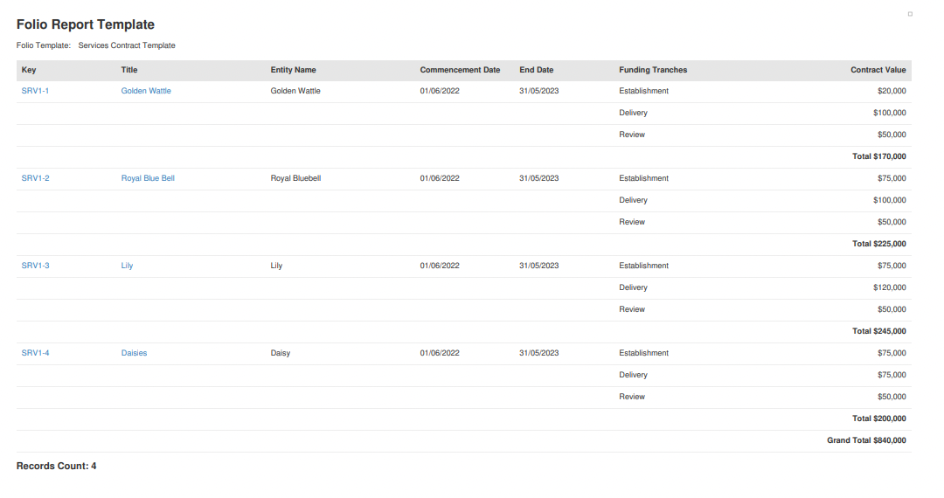
Task: Select the Grand Total $840,000 cell
Action: click(866, 440)
